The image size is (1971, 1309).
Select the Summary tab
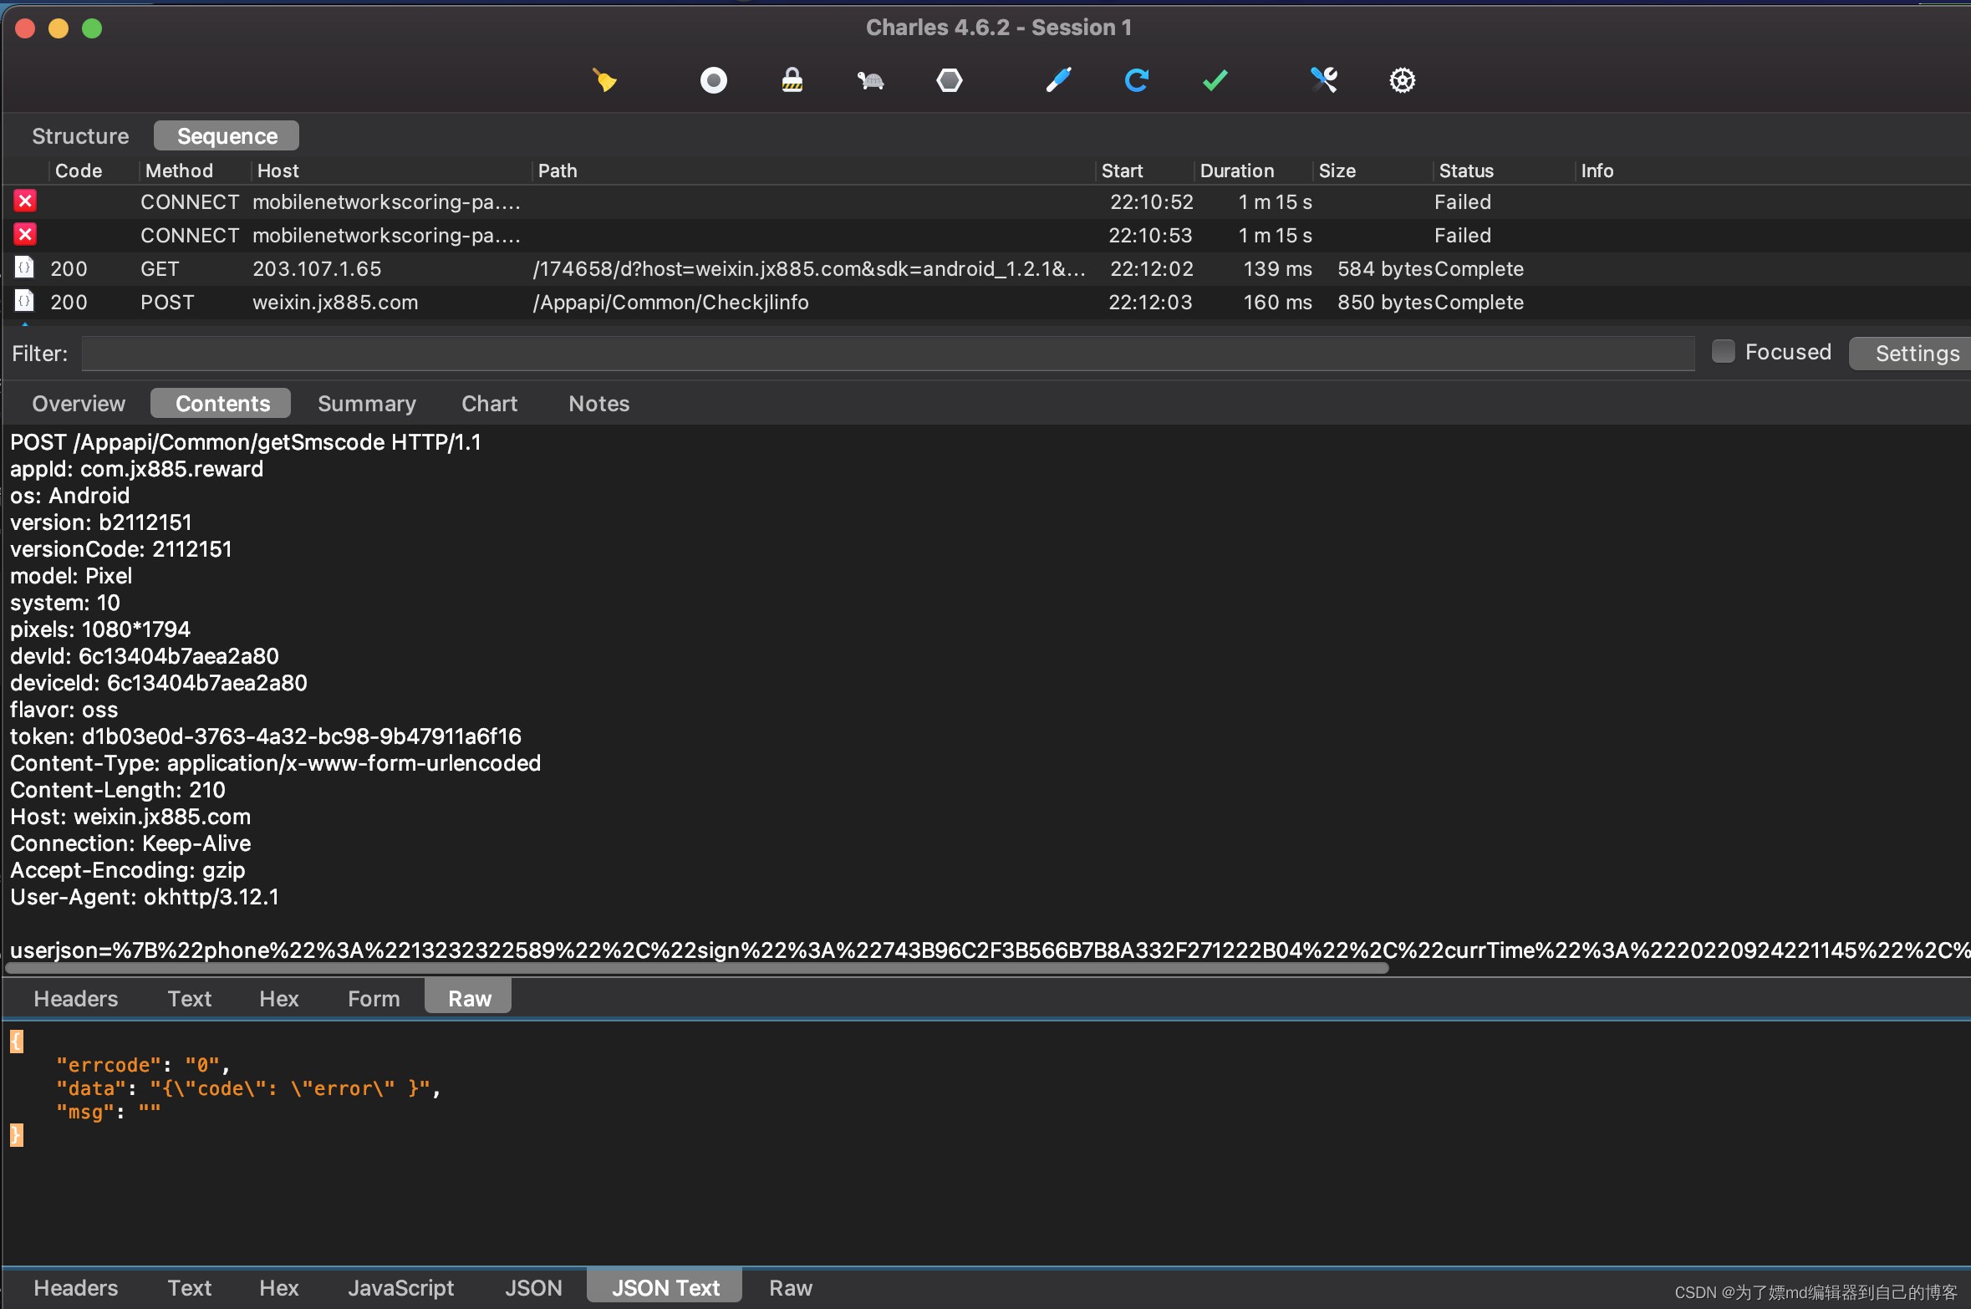pos(367,403)
